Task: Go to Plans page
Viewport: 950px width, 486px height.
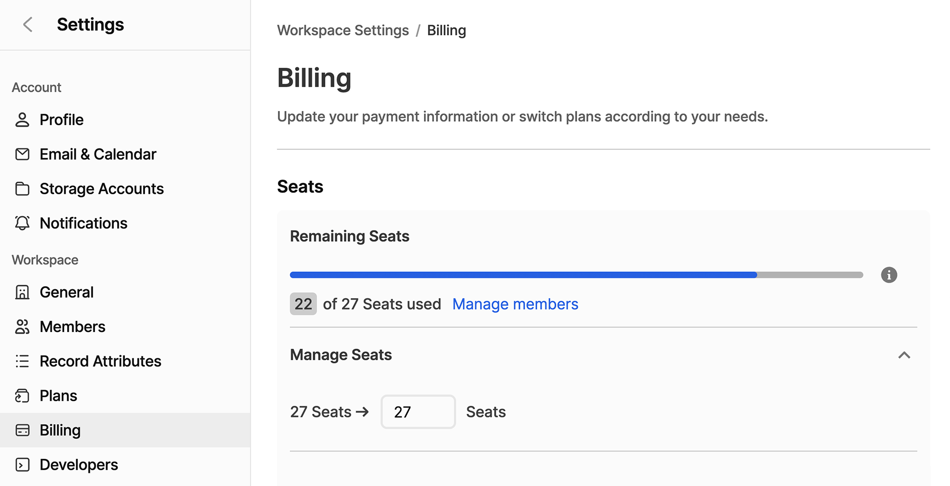Action: (x=125, y=396)
